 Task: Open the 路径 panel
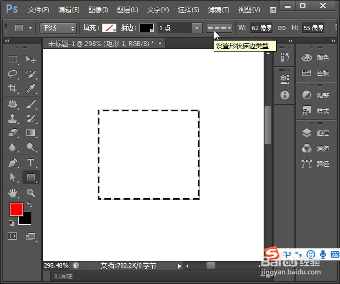315,164
